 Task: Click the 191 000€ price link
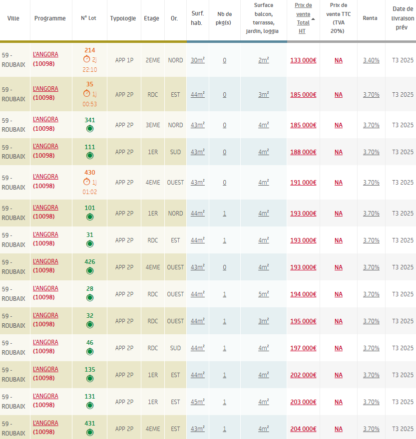303,183
